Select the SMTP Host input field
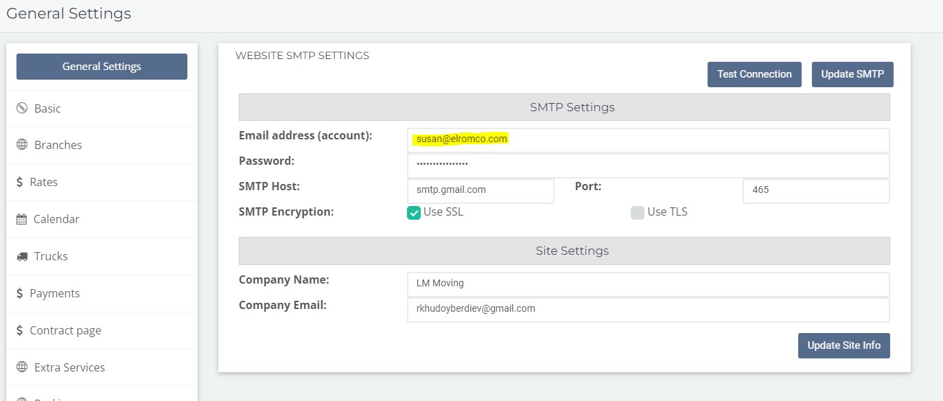The width and height of the screenshot is (943, 401). [480, 191]
